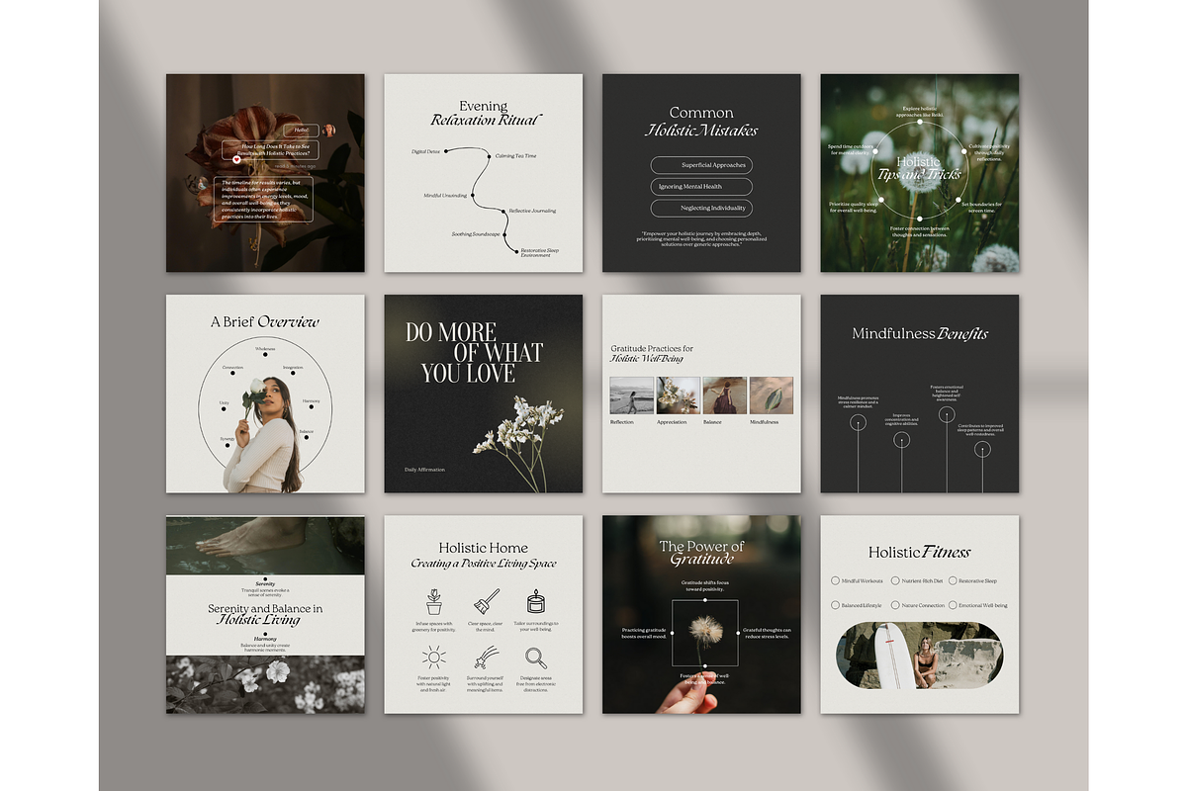Click the woman holding a white rose
This screenshot has width=1187, height=791.
click(265, 434)
